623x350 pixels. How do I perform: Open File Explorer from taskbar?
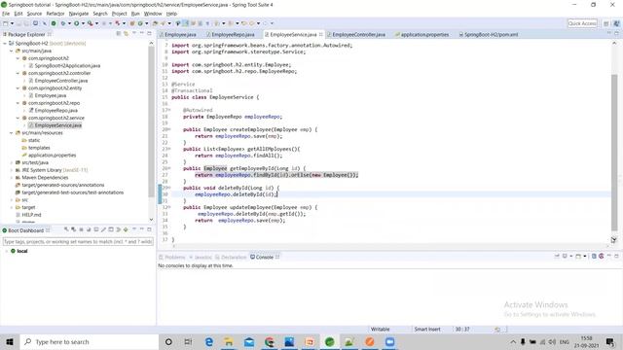coord(229,341)
